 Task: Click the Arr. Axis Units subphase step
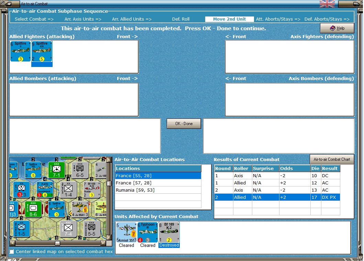point(83,19)
